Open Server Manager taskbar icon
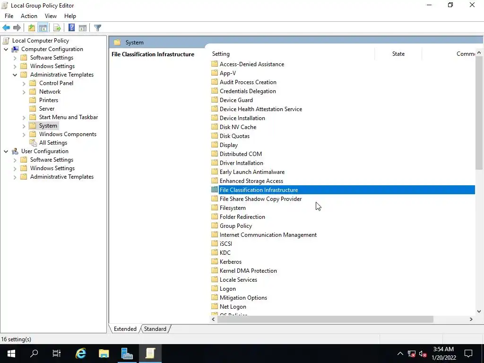The image size is (484, 363). [x=127, y=354]
